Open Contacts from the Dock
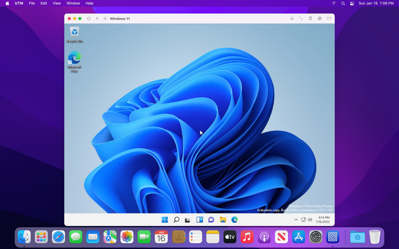This screenshot has height=249, width=399. coord(178,237)
